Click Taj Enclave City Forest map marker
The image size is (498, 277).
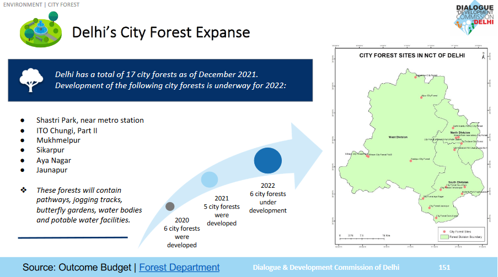pos(462,143)
